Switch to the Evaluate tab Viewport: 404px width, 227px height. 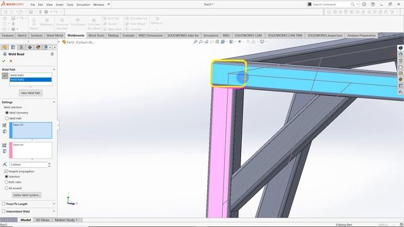128,35
